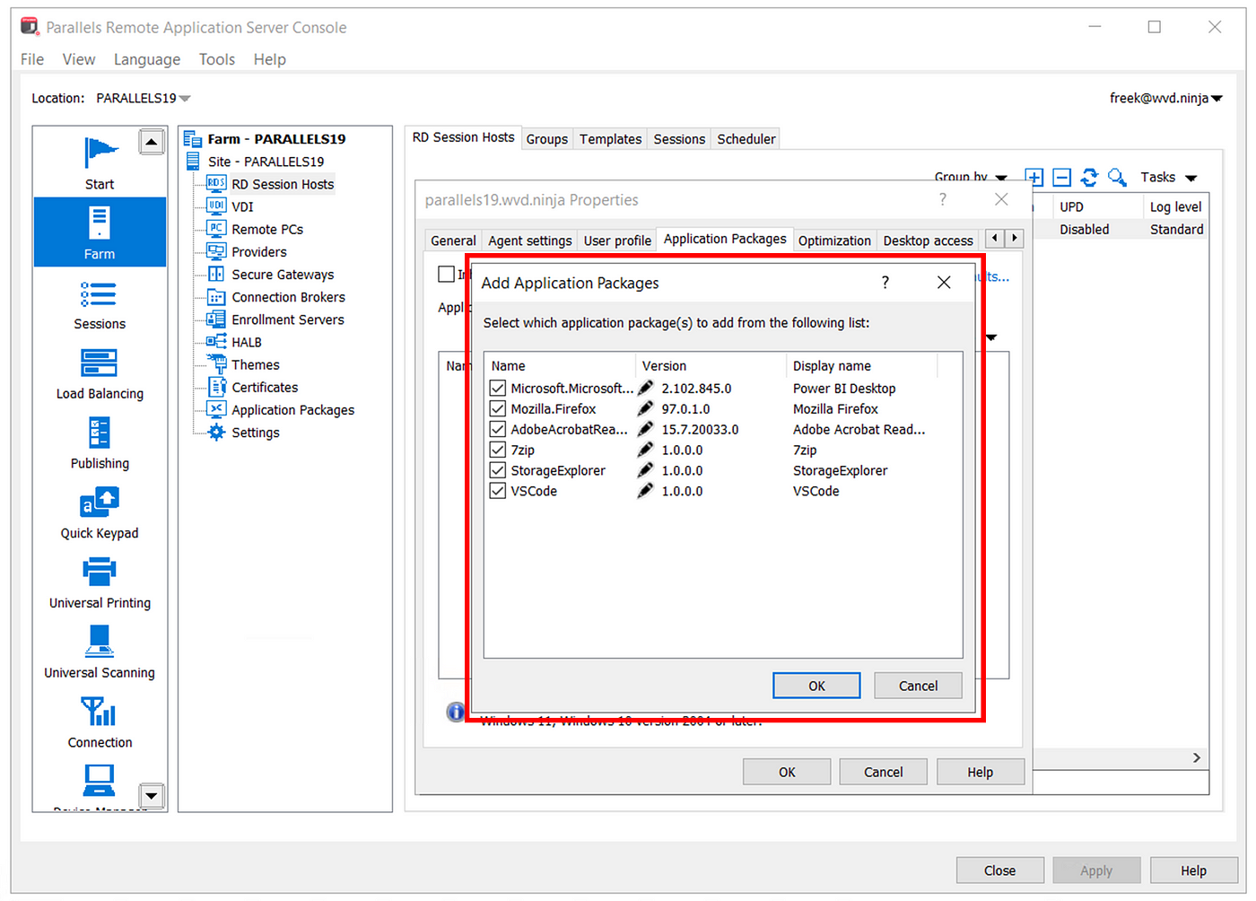Open Application Packages tree node
The image size is (1256, 901).
pyautogui.click(x=293, y=410)
